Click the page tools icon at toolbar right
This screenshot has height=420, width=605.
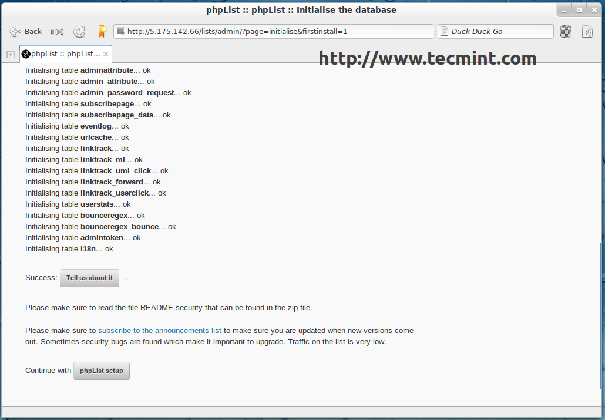click(x=587, y=32)
